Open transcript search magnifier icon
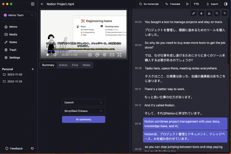This screenshot has width=231, height=154. 217,14
